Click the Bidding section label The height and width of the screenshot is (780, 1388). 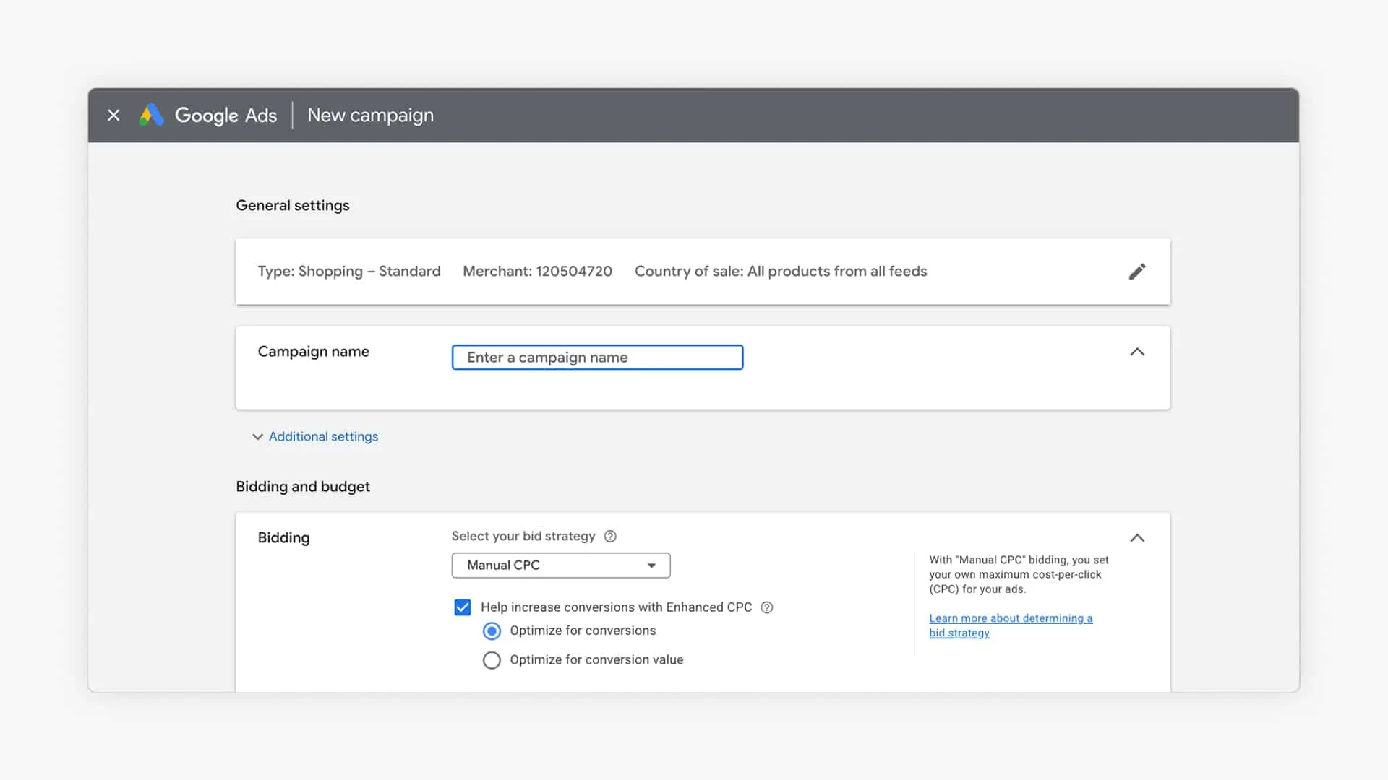click(283, 538)
